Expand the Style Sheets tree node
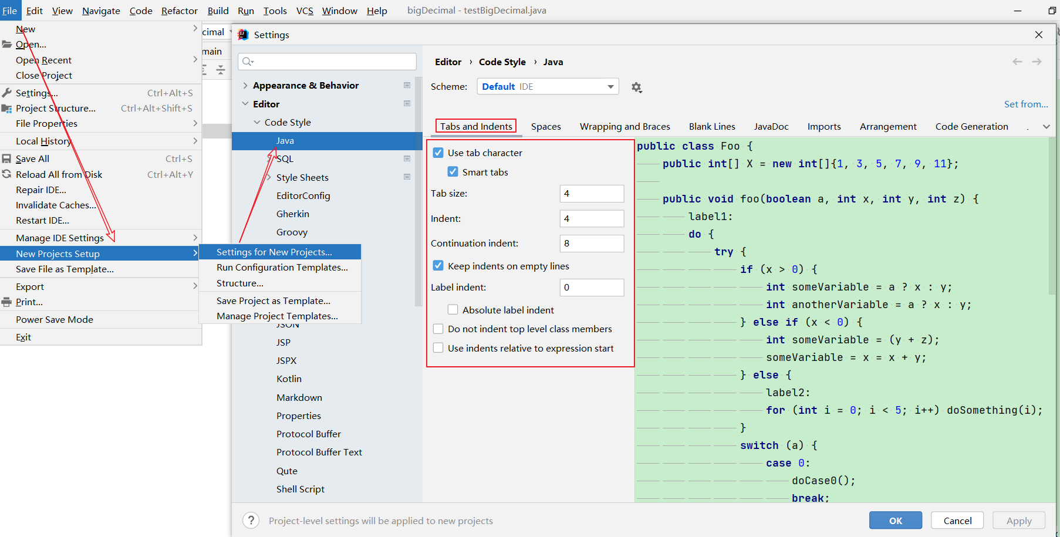The width and height of the screenshot is (1060, 537). [x=269, y=177]
